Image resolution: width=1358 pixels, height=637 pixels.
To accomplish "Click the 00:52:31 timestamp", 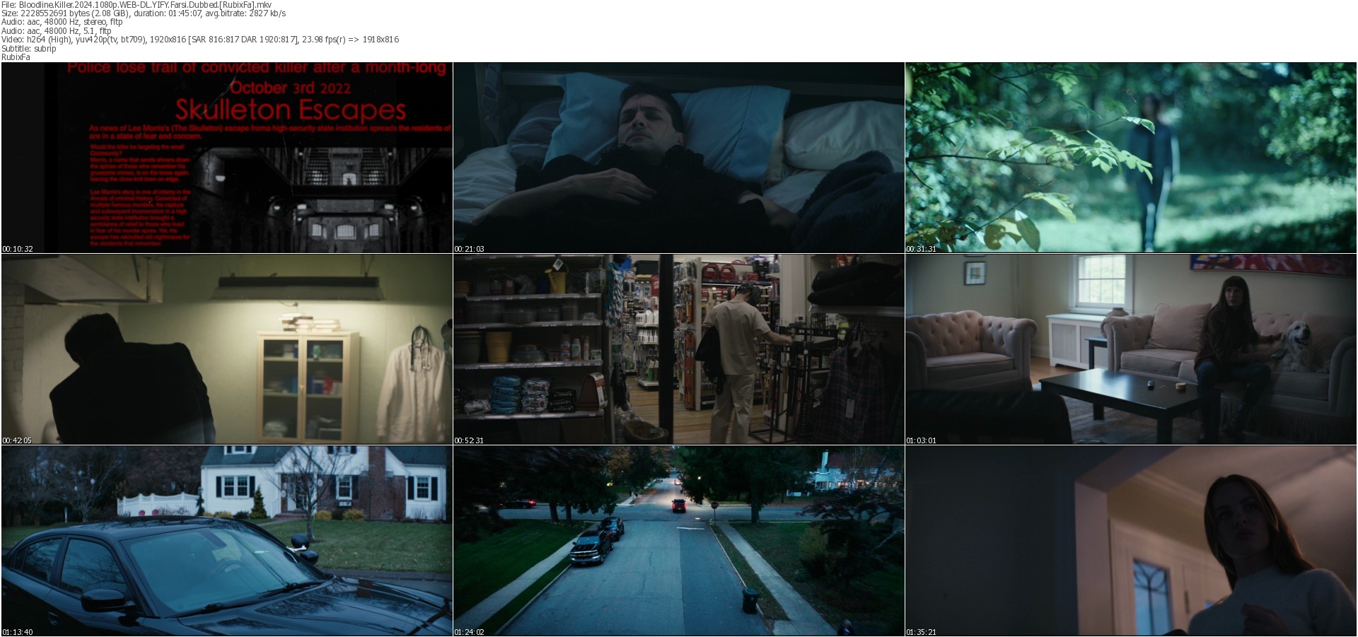I will 470,440.
